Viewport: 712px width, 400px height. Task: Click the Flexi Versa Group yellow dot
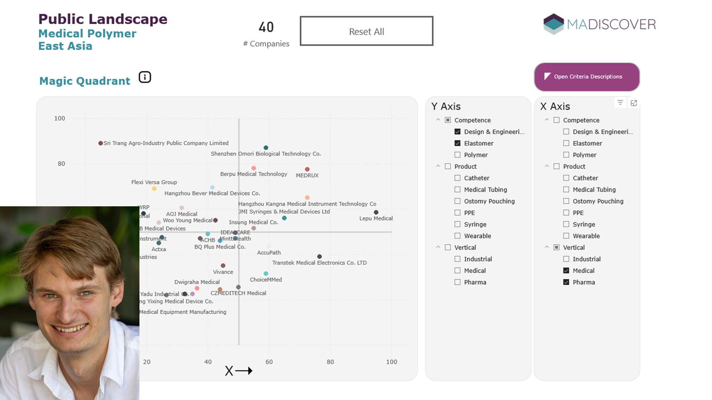pos(154,189)
